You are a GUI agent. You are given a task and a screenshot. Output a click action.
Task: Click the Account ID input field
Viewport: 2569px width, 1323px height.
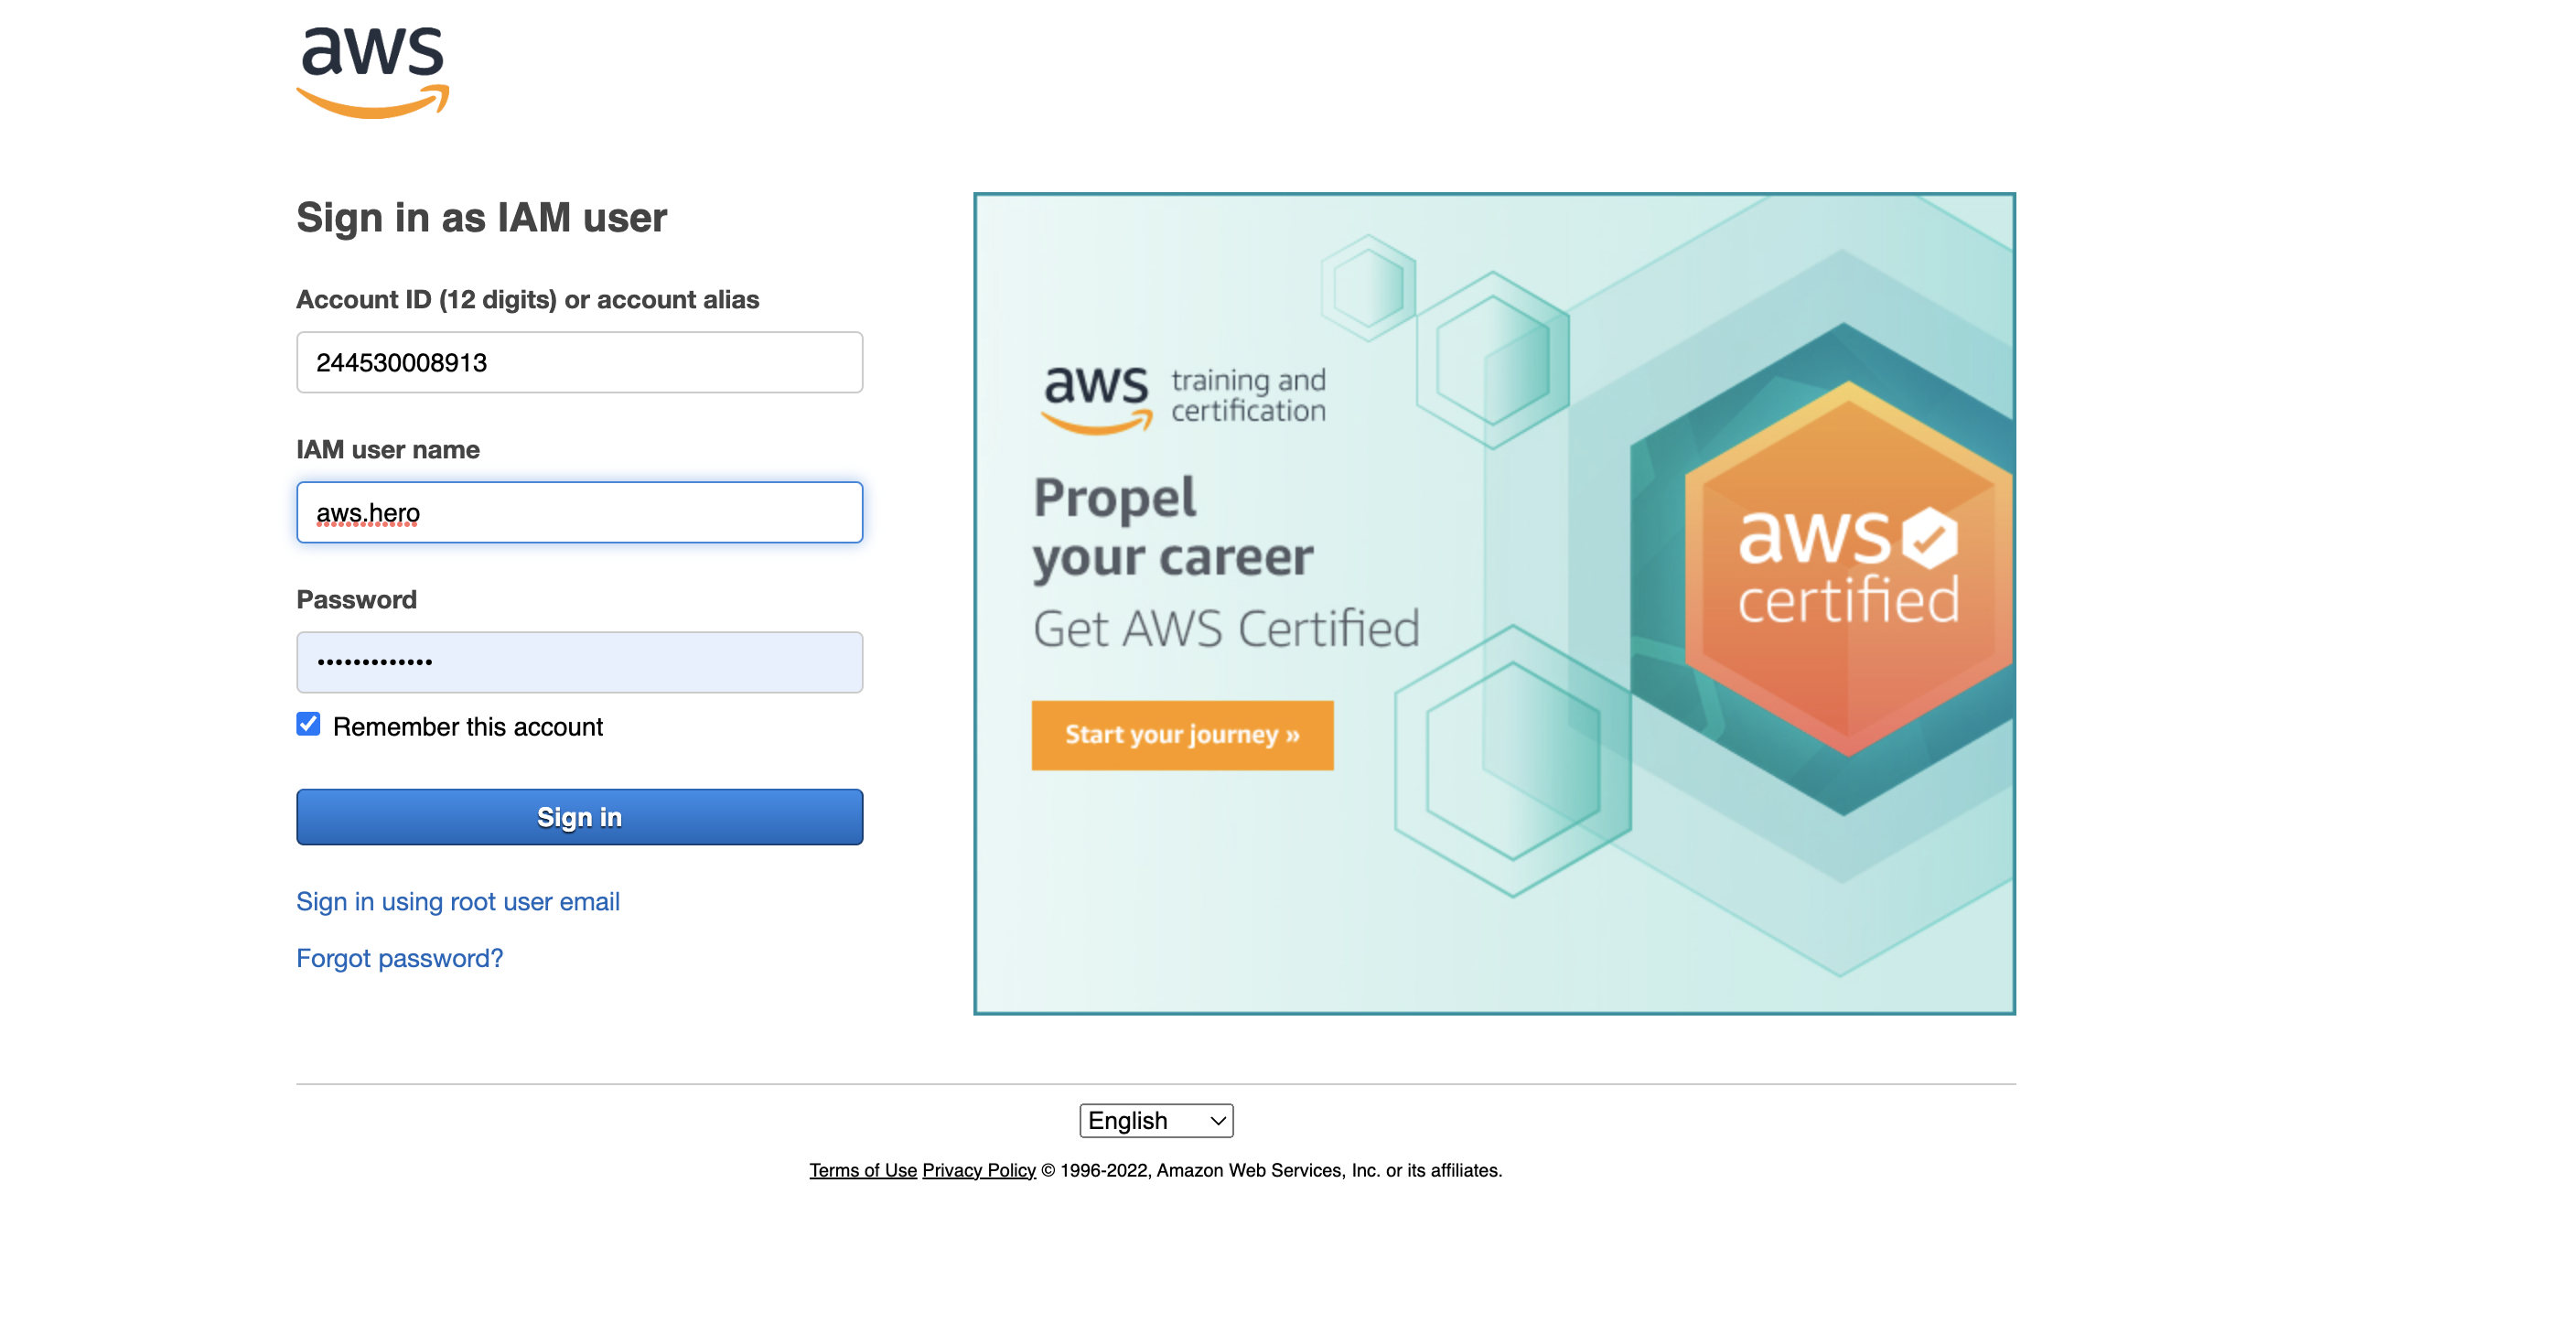point(578,363)
